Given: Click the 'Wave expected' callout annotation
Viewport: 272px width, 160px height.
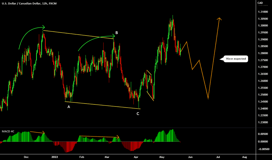Looking at the screenshot, I should [x=236, y=59].
